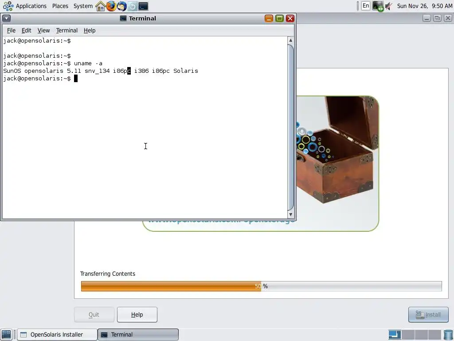Close the OpenSolaris Installer window
The width and height of the screenshot is (454, 341).
tap(448, 18)
